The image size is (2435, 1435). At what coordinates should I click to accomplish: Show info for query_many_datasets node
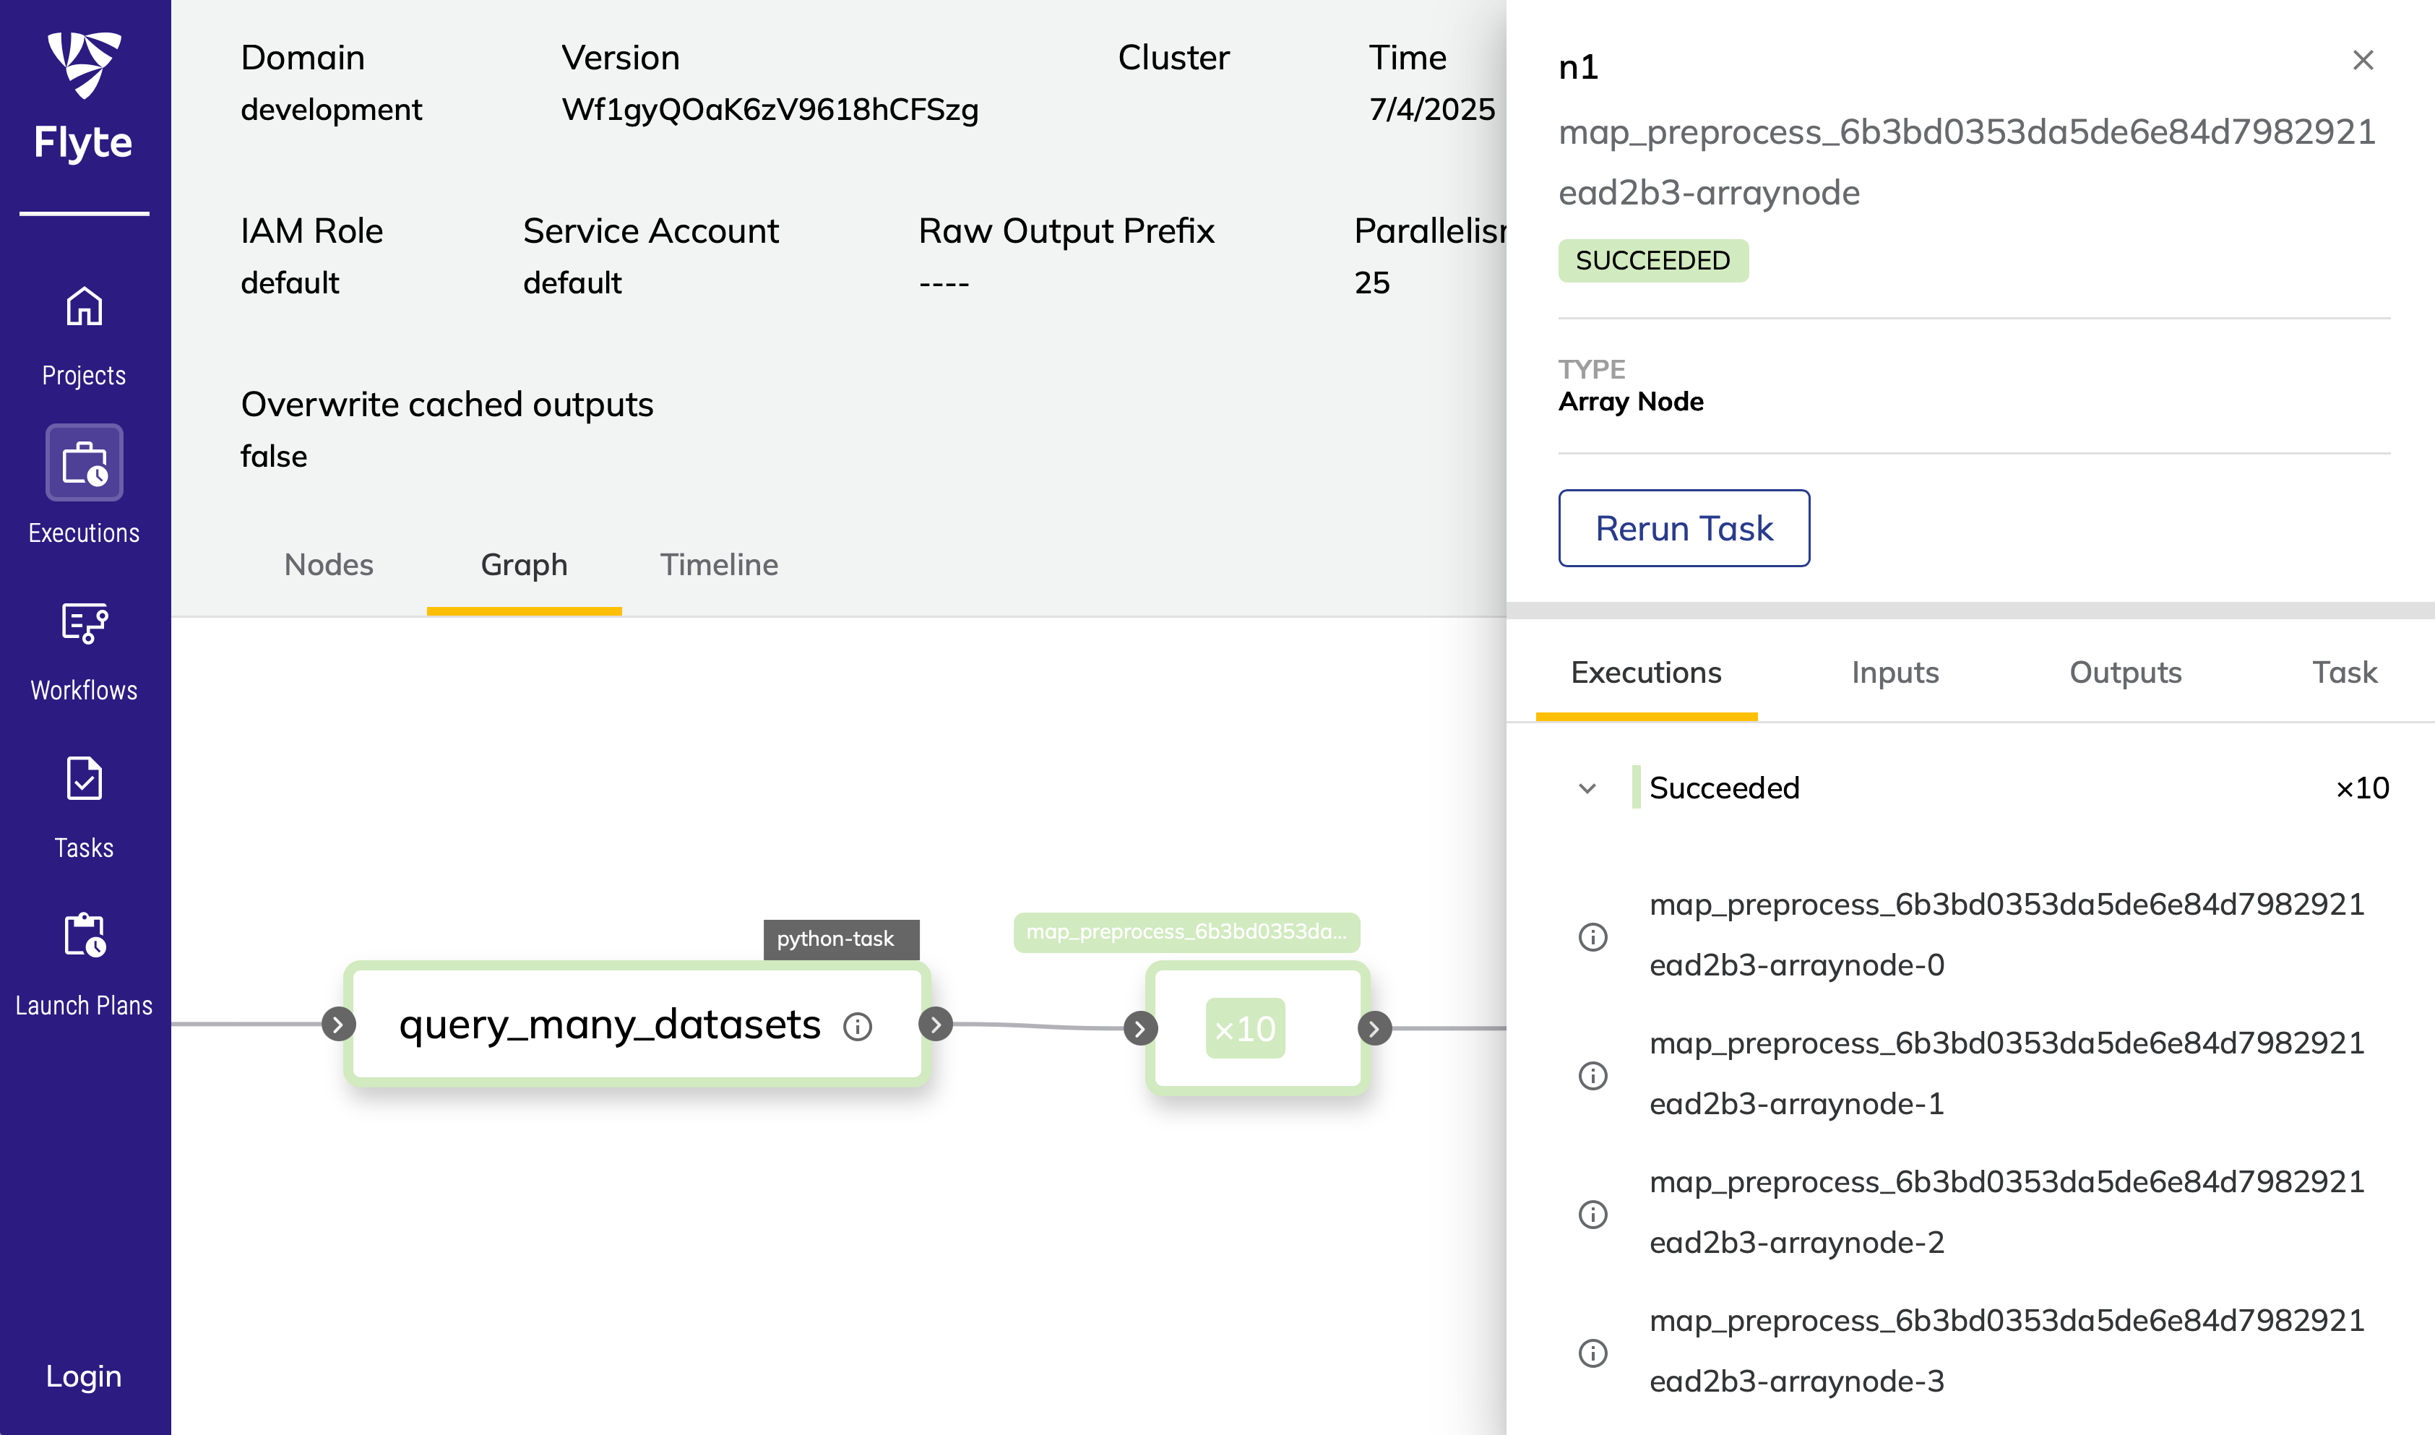pyautogui.click(x=858, y=1026)
